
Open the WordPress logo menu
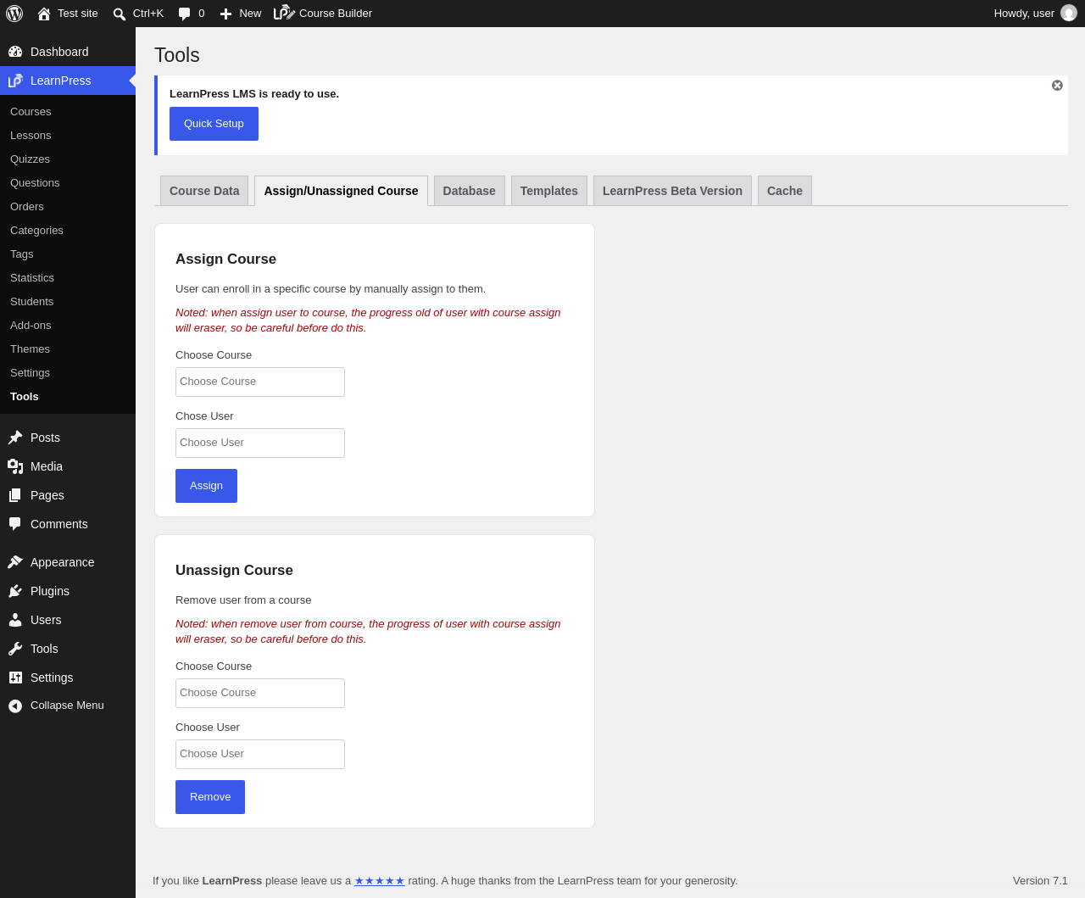14,14
